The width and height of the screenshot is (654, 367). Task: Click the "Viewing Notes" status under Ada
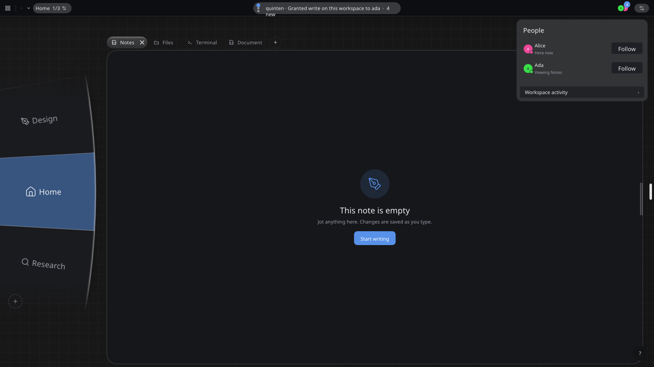pyautogui.click(x=548, y=73)
